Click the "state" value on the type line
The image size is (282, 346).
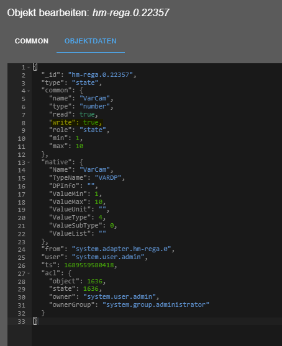85,82
